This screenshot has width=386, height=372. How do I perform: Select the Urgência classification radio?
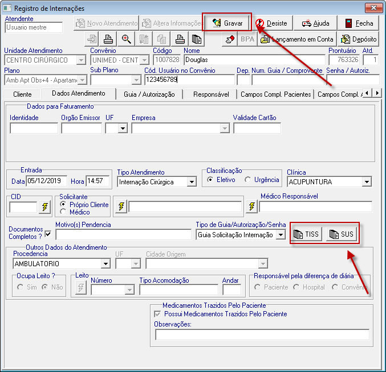tap(247, 180)
